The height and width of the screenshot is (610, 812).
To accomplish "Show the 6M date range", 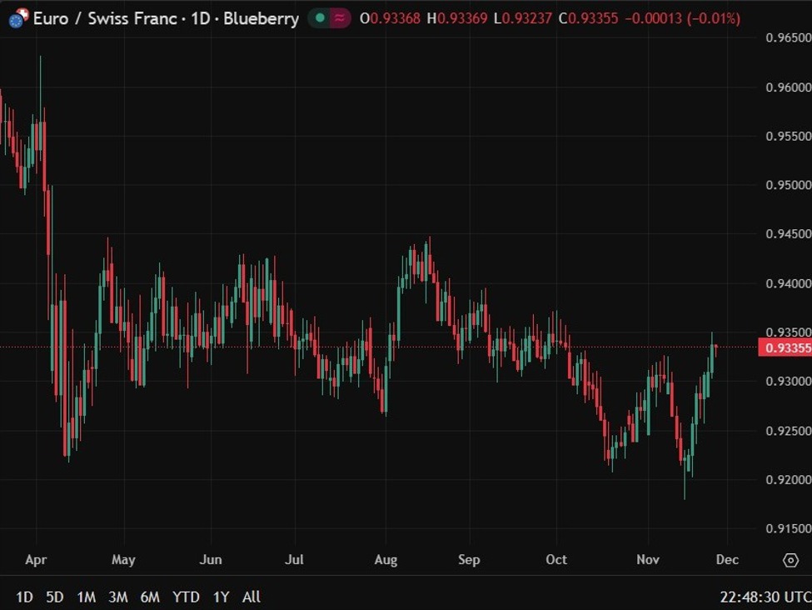I will click(150, 597).
